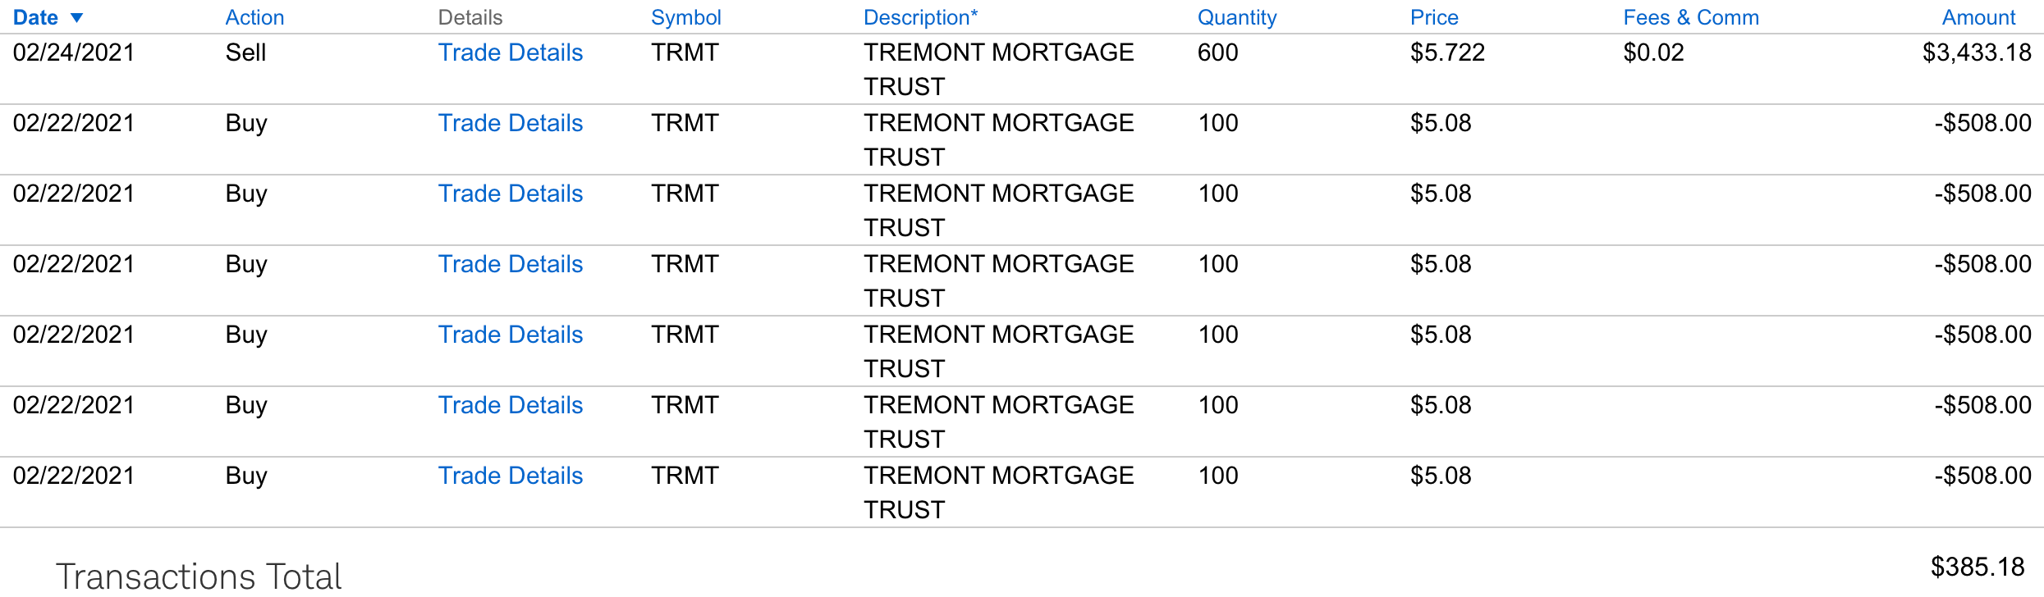The width and height of the screenshot is (2044, 597).
Task: Click the Date sort arrow icon
Action: click(77, 18)
